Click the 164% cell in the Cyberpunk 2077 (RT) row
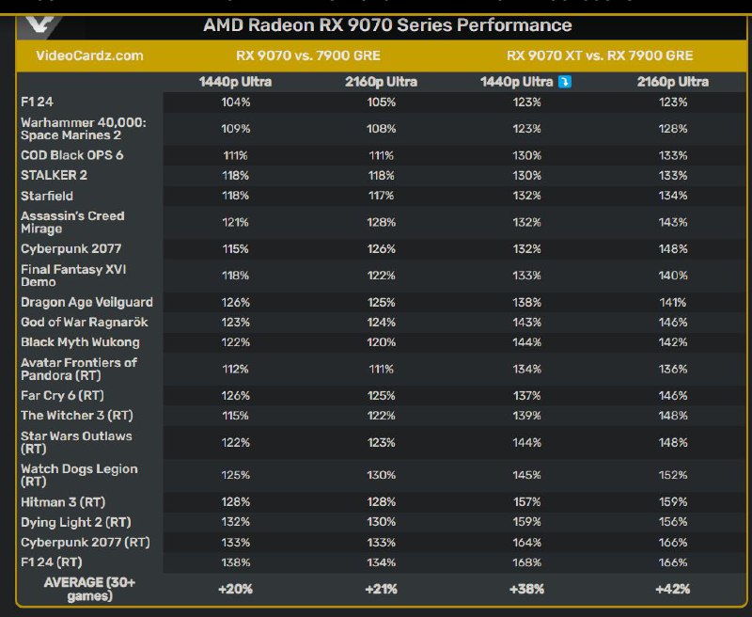 click(x=527, y=542)
